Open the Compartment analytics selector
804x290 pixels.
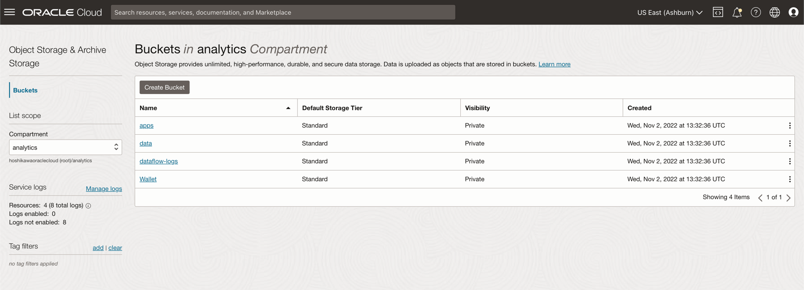click(66, 147)
